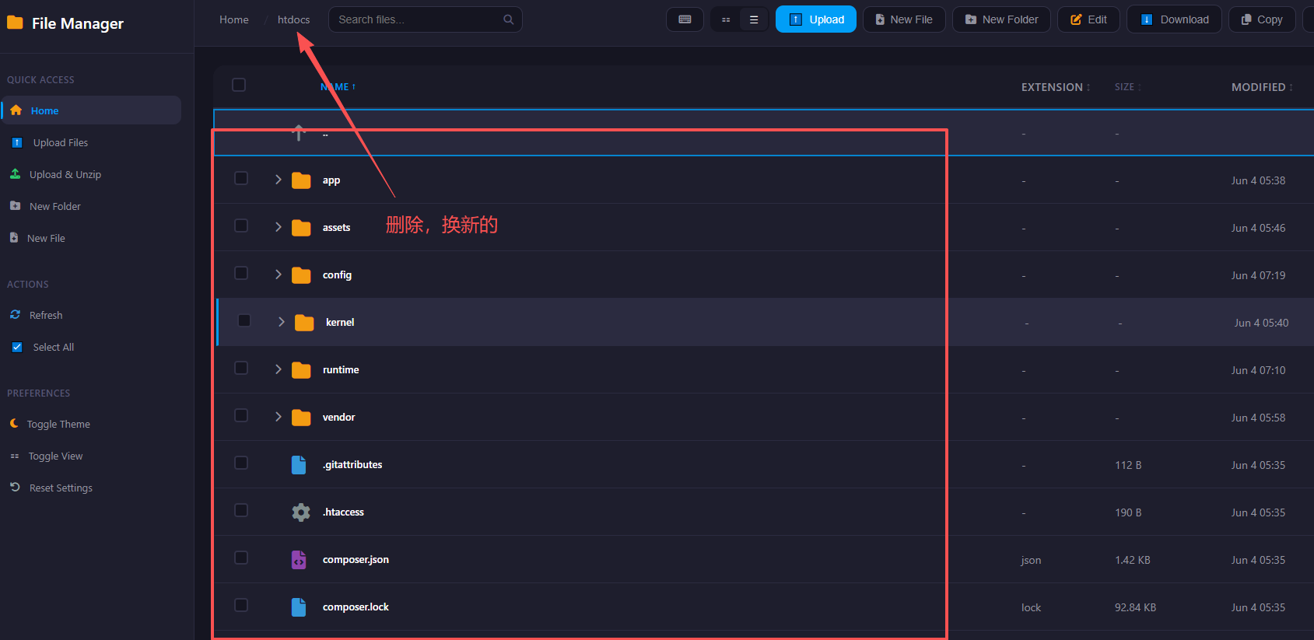Click the runtime folder icon
This screenshot has height=640, width=1314.
coord(301,370)
